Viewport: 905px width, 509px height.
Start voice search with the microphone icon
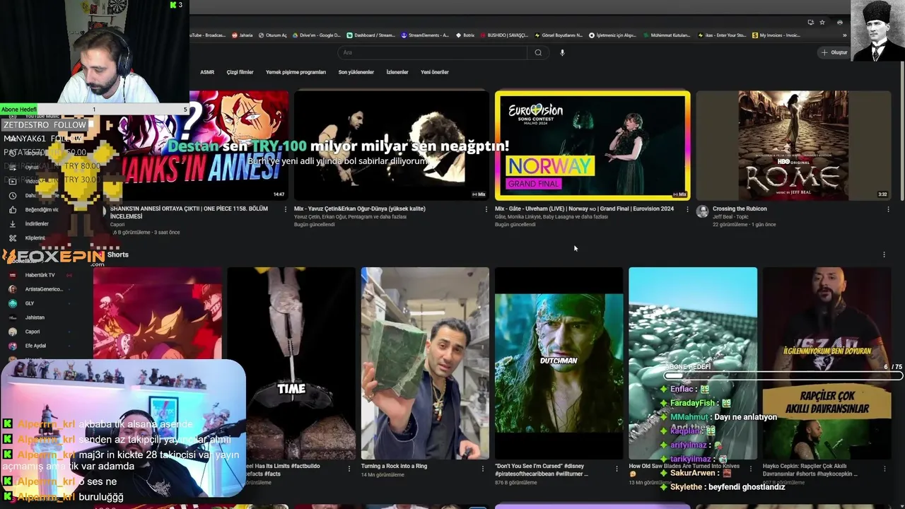click(x=562, y=52)
